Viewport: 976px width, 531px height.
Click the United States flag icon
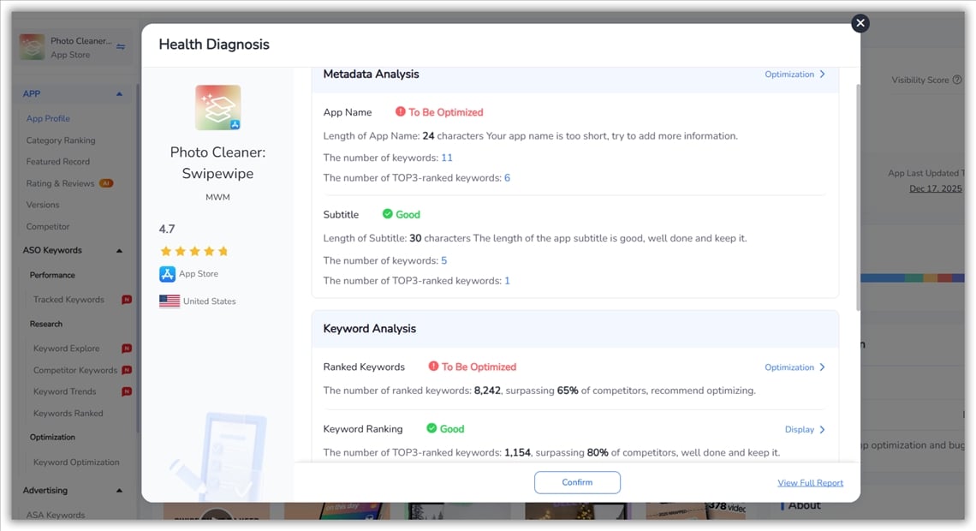[x=169, y=301]
